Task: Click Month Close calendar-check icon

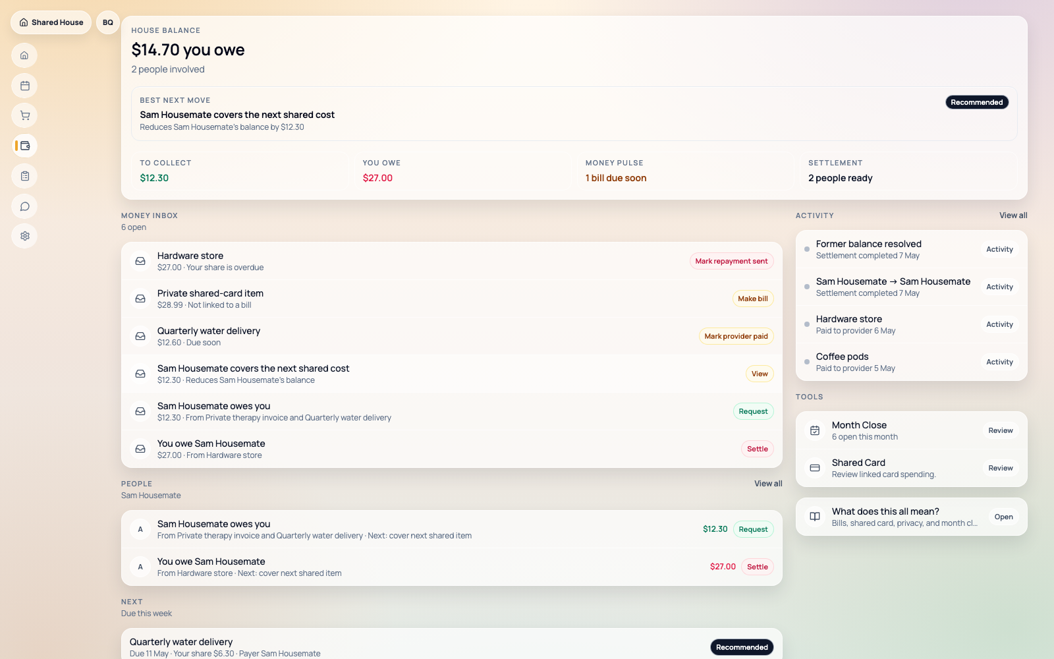Action: [x=815, y=430]
